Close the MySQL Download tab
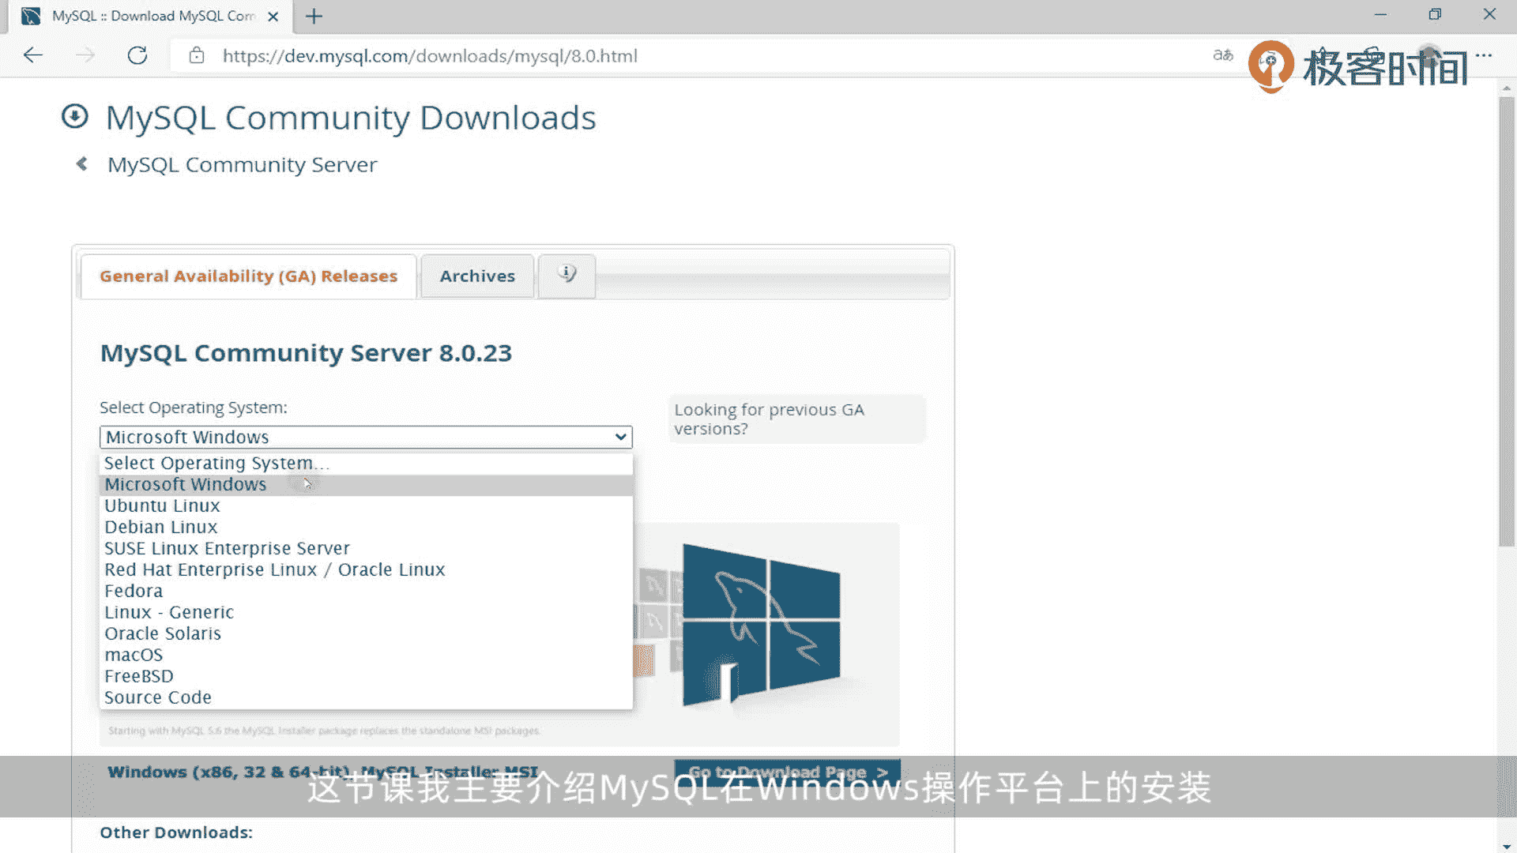This screenshot has height=853, width=1517. tap(273, 16)
